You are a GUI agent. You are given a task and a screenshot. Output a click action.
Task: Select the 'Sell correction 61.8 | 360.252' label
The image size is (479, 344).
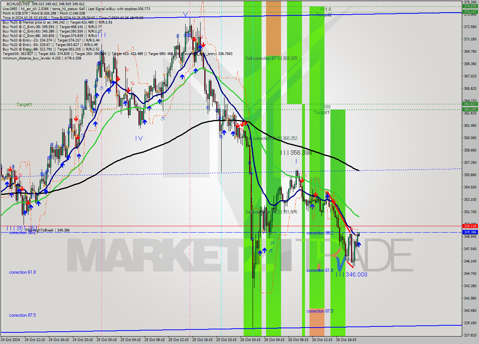[271, 138]
